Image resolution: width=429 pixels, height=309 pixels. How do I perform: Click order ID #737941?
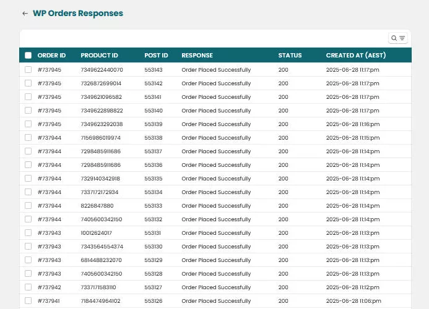click(x=49, y=301)
